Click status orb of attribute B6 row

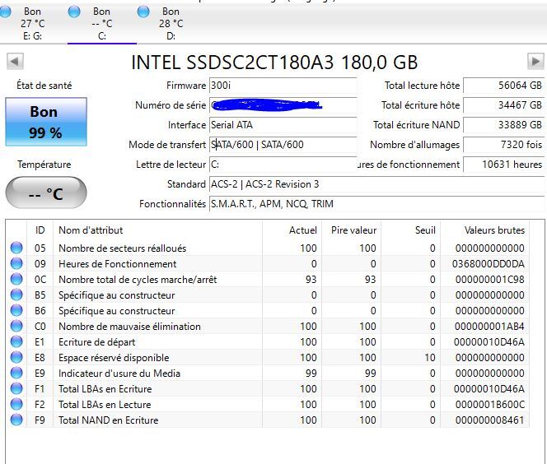point(16,310)
